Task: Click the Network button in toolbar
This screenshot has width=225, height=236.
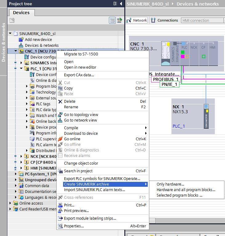Action: tap(137, 20)
